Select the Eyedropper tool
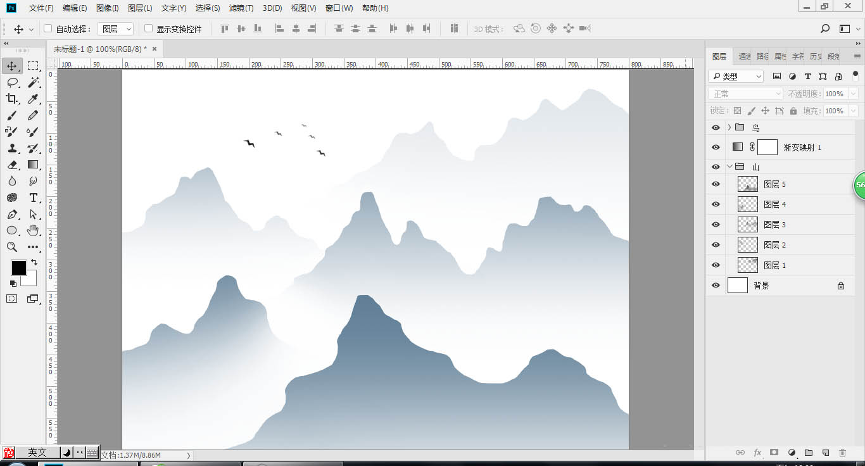 click(x=33, y=99)
